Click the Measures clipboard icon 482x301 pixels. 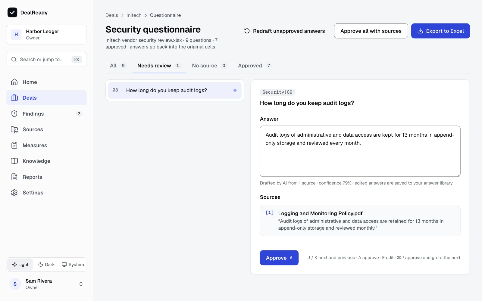pyautogui.click(x=14, y=145)
